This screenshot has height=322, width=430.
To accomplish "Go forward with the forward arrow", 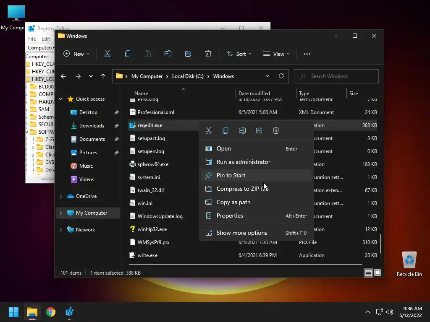I will [78, 76].
